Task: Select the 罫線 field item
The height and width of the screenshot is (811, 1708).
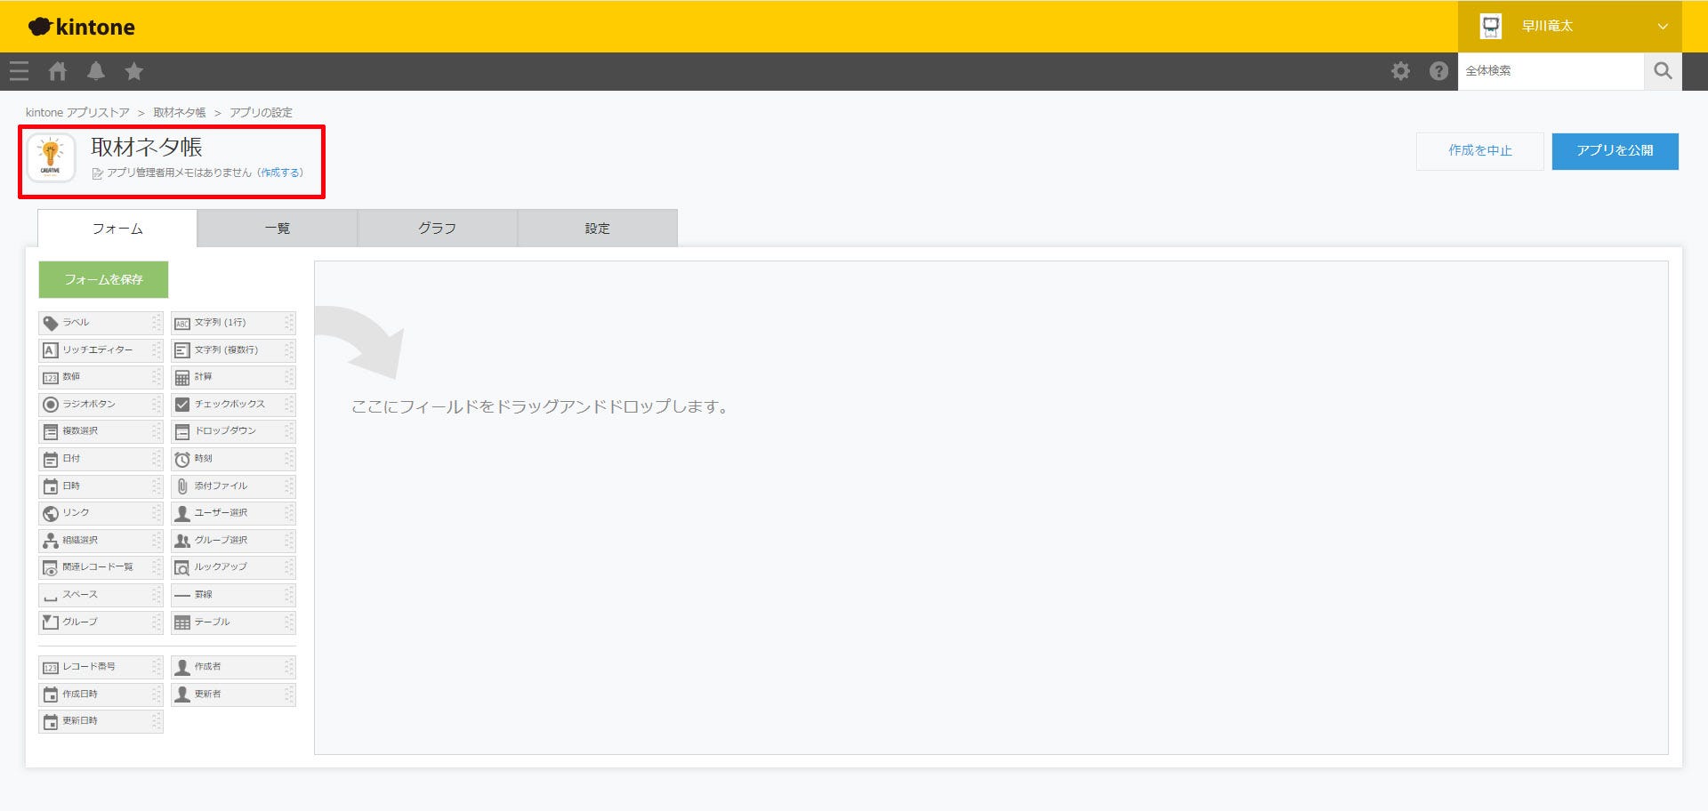Action: point(233,595)
